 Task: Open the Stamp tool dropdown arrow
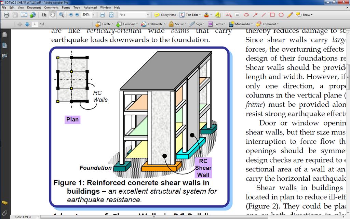(211, 15)
